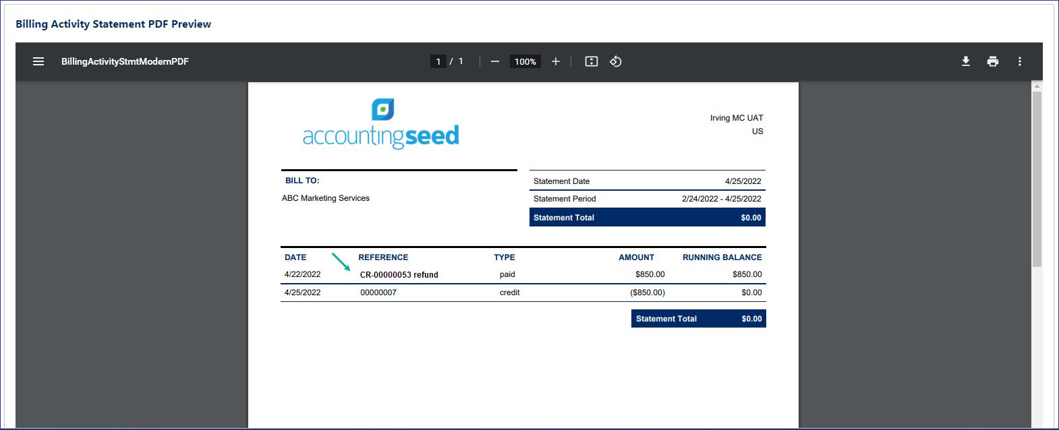
Task: Select the CR-00000053 refund reference
Action: click(x=399, y=275)
